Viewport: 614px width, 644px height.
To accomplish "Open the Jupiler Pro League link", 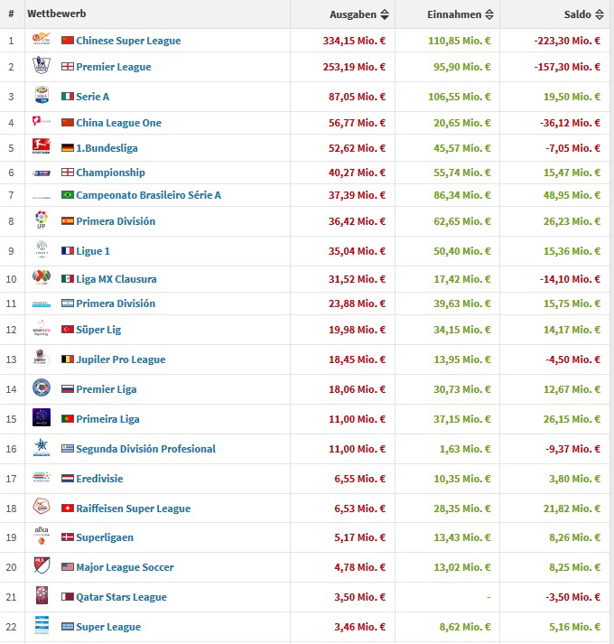I will (120, 359).
